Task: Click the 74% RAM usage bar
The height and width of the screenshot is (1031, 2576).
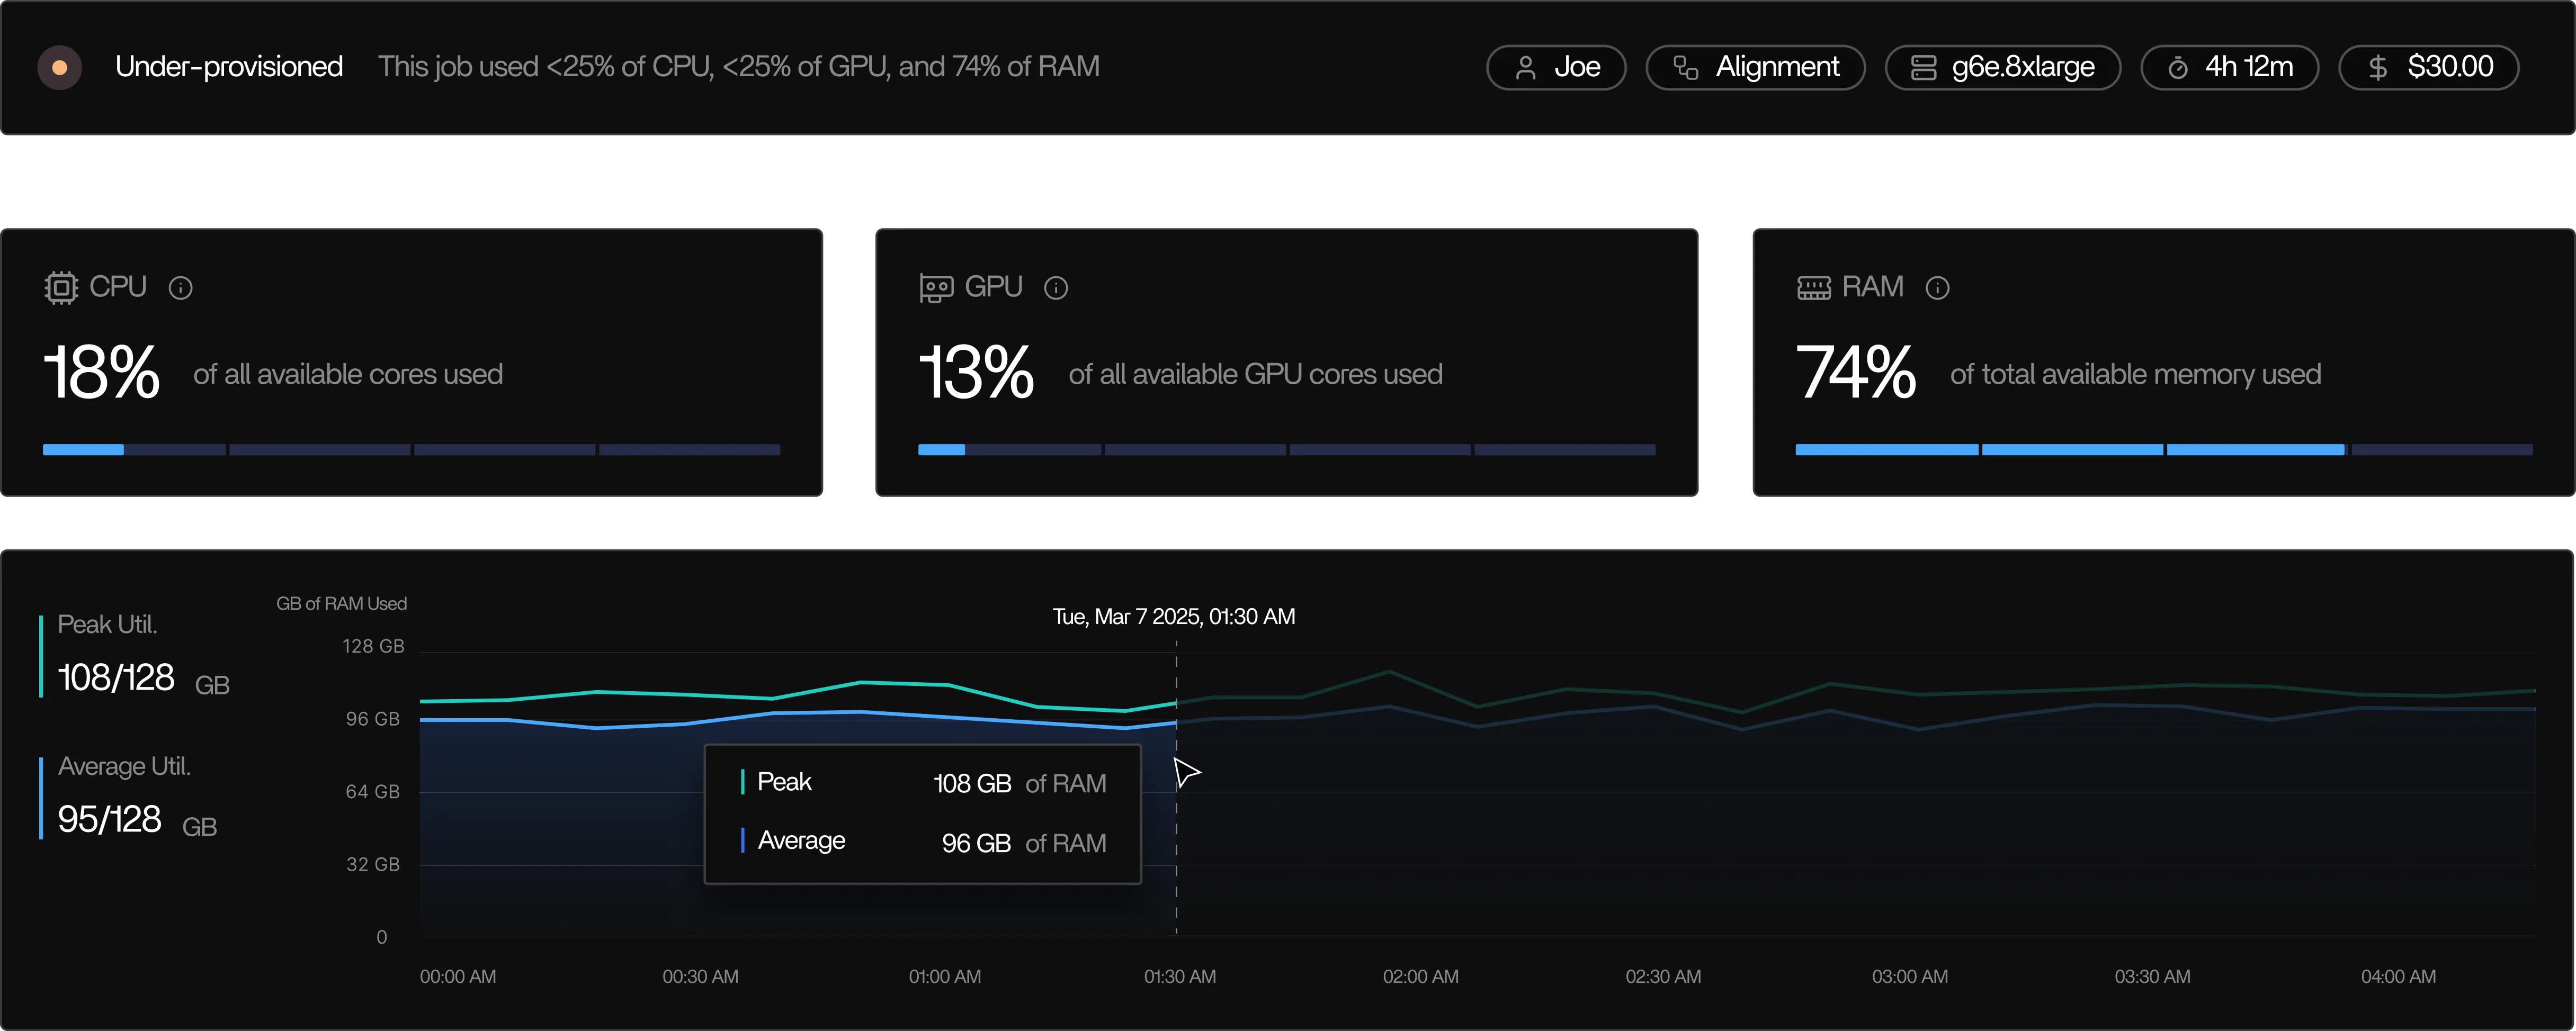Action: point(2163,449)
